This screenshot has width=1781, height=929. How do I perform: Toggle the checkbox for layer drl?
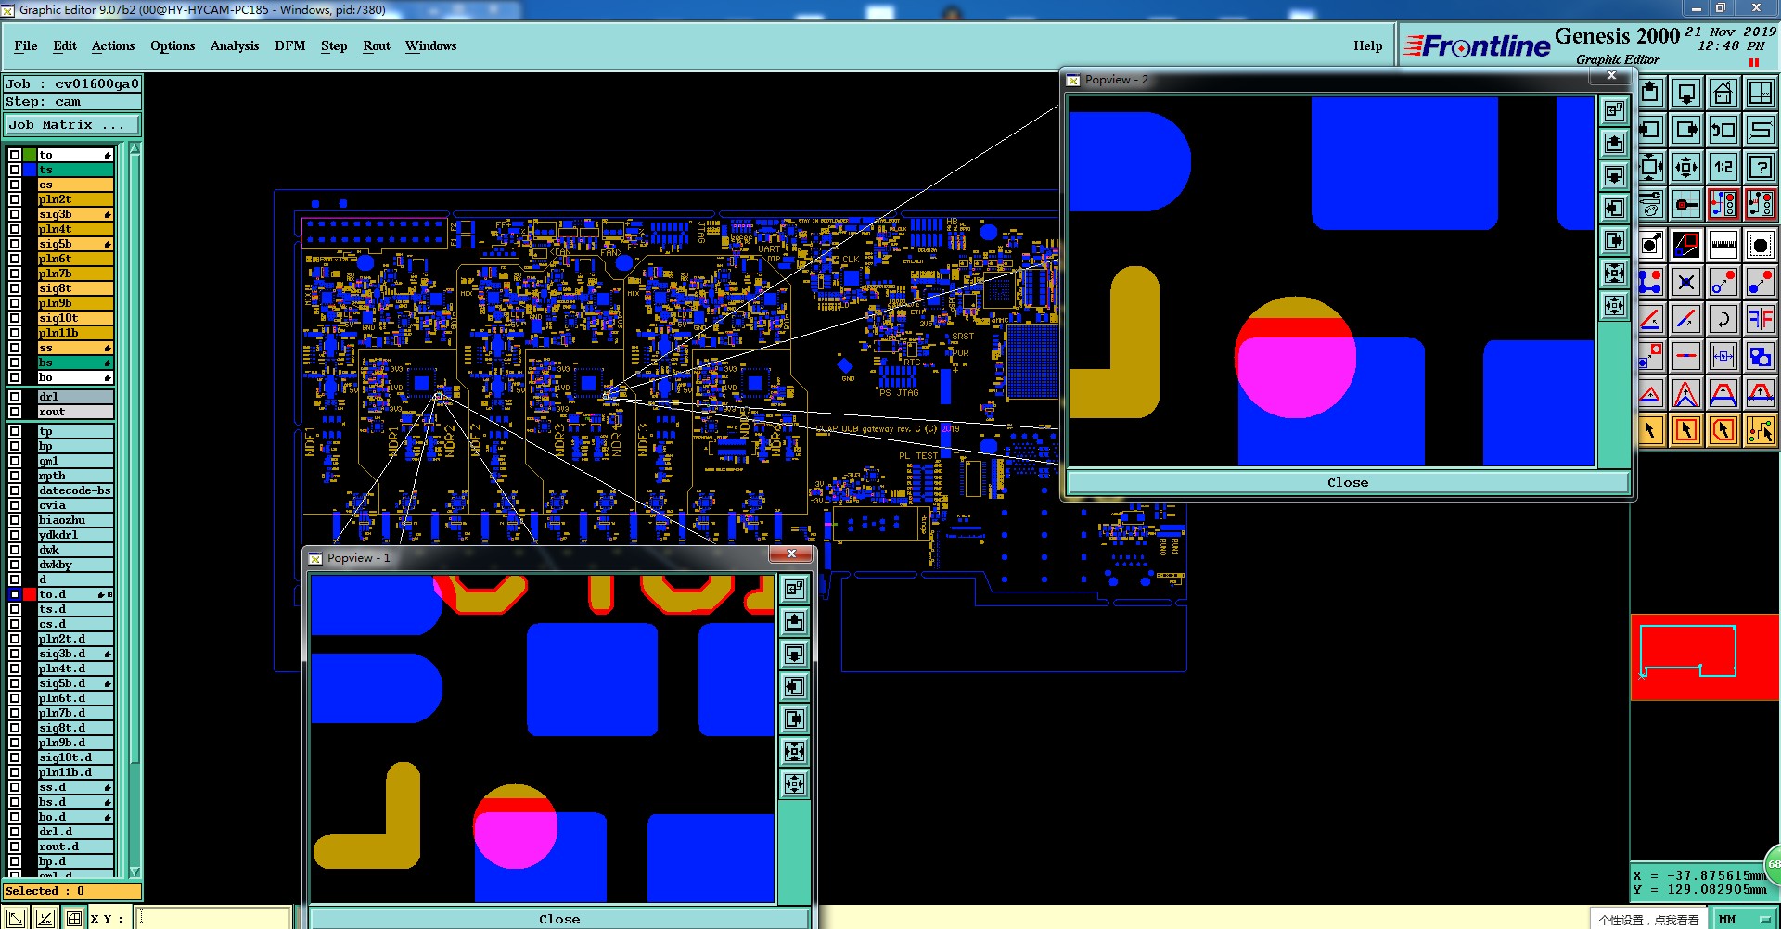[x=15, y=397]
